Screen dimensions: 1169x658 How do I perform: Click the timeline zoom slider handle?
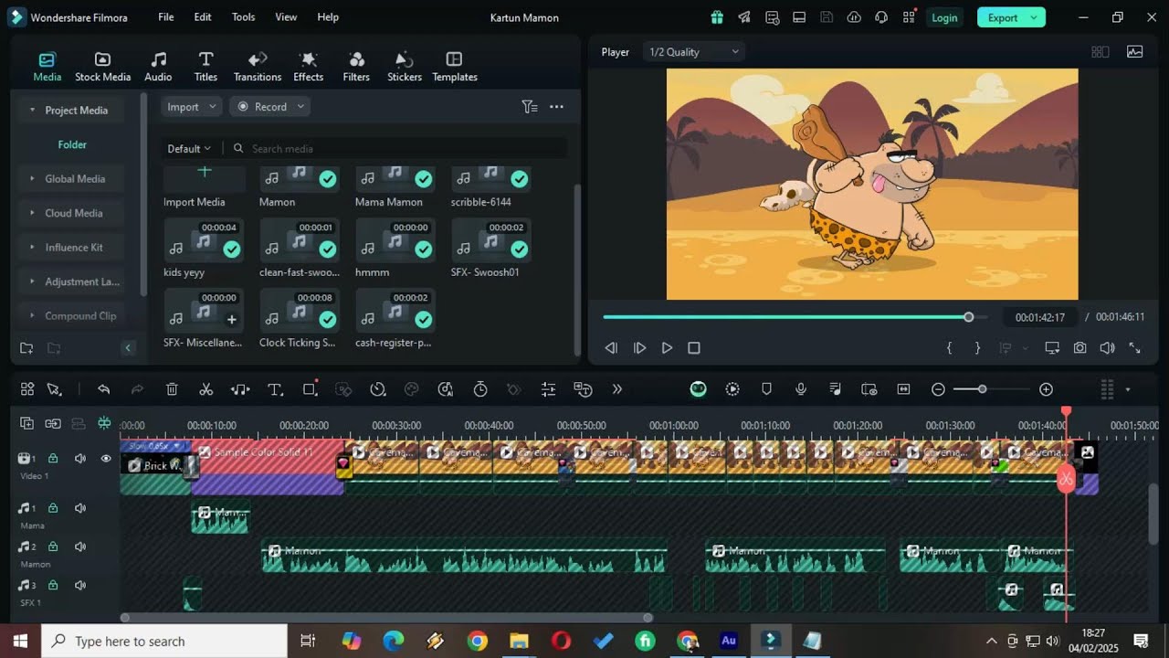982,389
